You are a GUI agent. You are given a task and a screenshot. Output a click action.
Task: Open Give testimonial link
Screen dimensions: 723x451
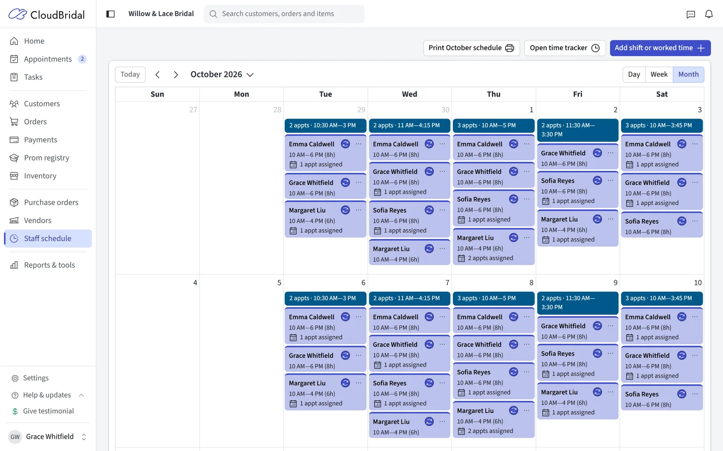pos(48,411)
